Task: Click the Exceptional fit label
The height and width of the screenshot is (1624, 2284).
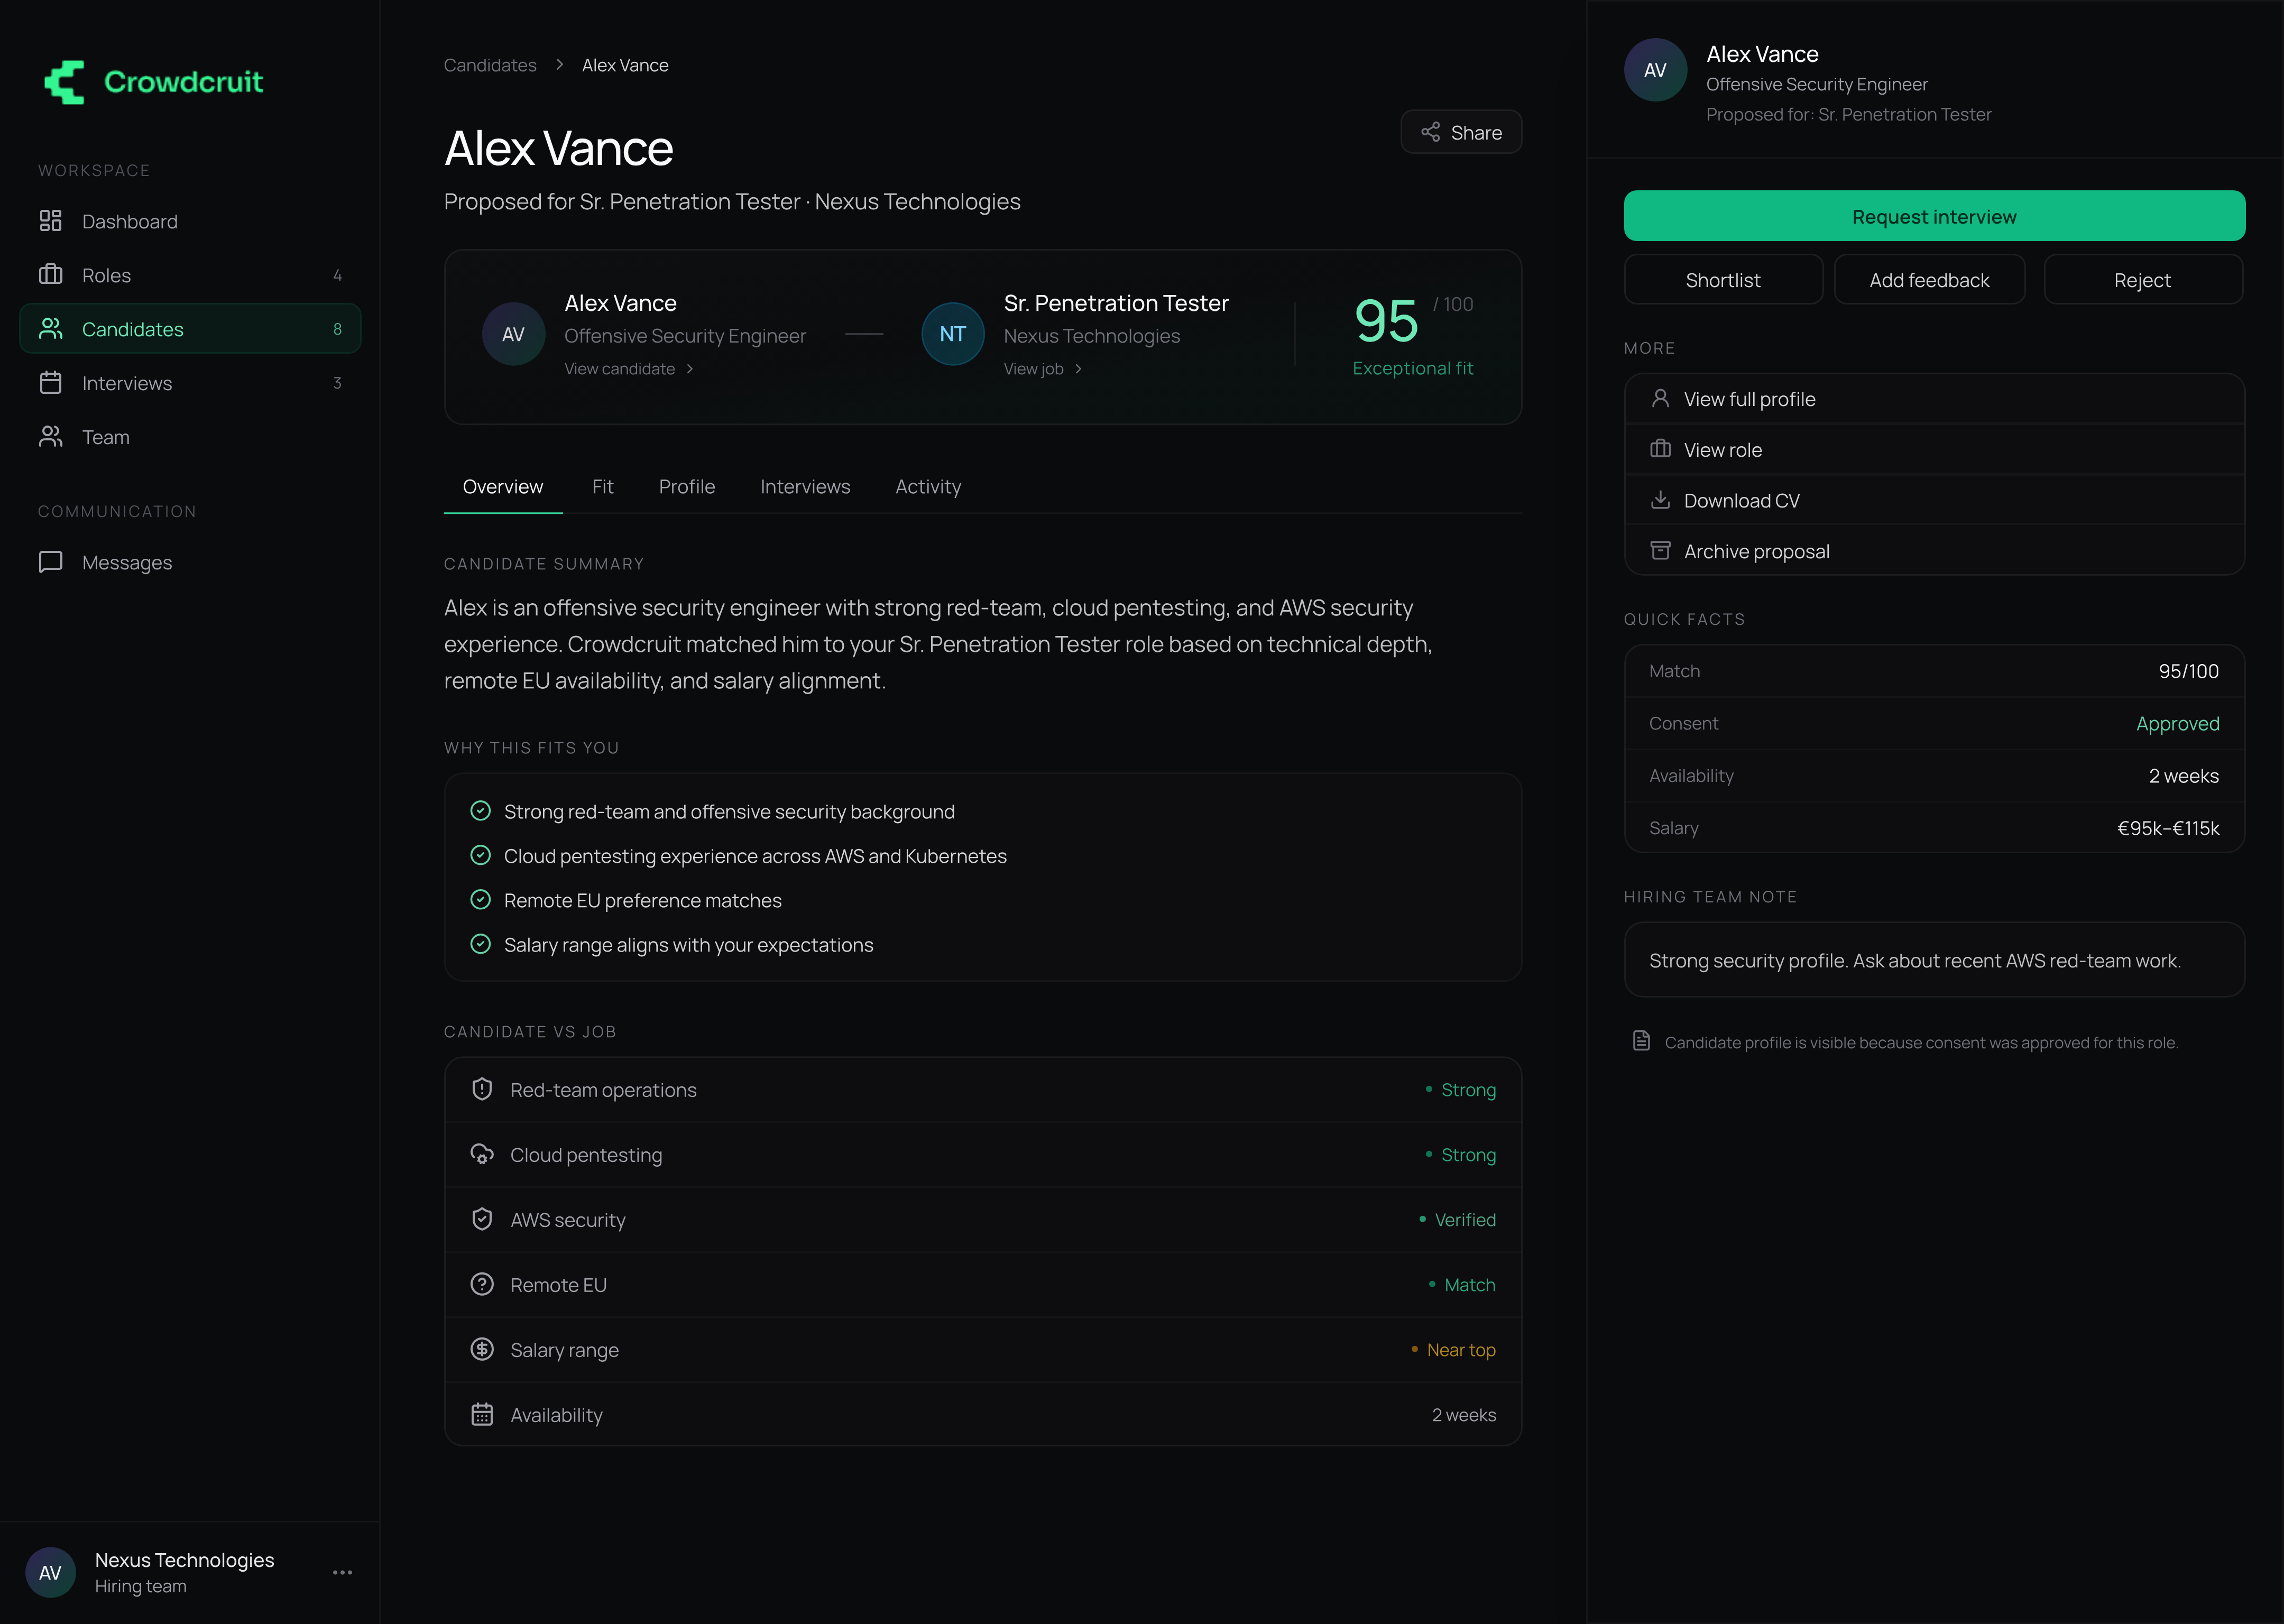Action: (1412, 368)
